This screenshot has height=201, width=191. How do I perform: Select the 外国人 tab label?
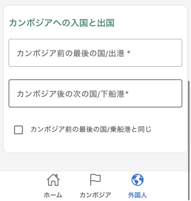point(138,195)
